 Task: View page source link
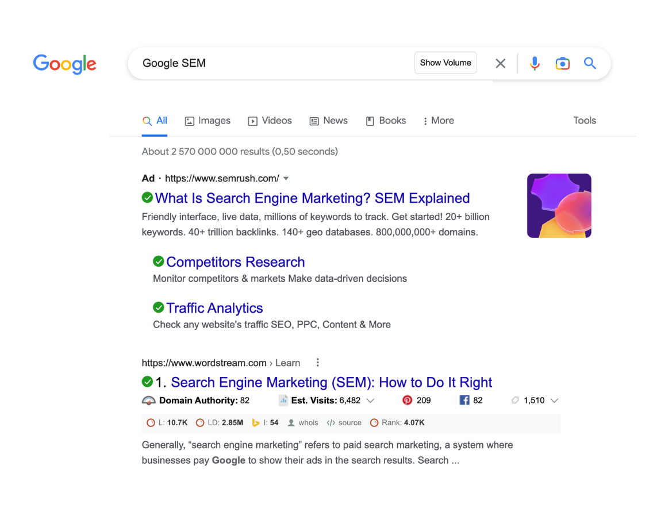[x=344, y=423]
